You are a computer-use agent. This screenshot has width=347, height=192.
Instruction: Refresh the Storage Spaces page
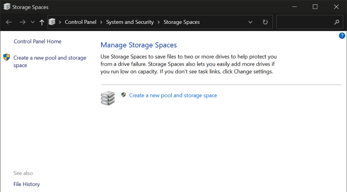tap(265, 22)
